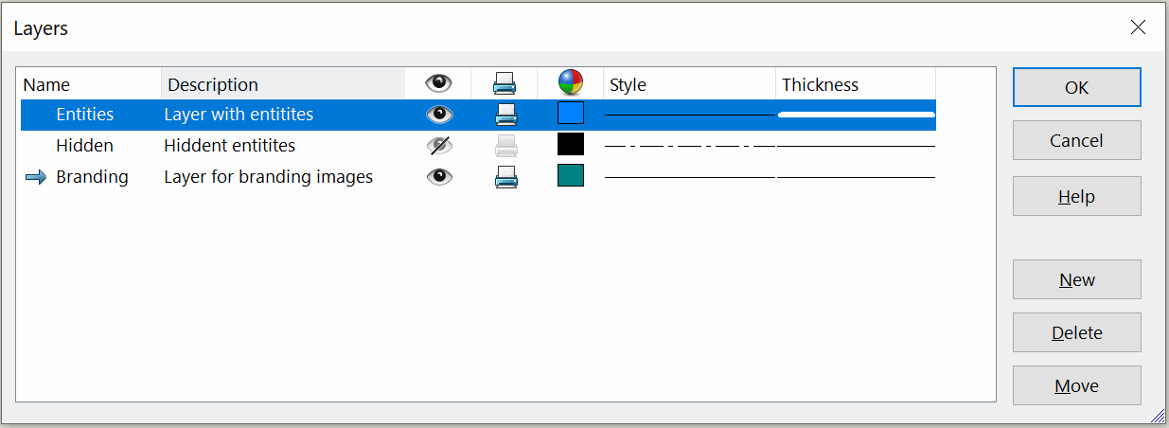Sort by the Name column header
1169x428 pixels.
[90, 84]
